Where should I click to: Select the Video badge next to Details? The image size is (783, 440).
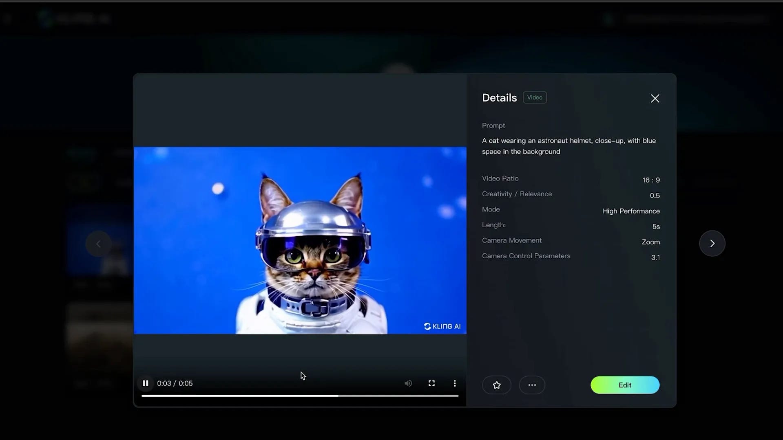535,97
